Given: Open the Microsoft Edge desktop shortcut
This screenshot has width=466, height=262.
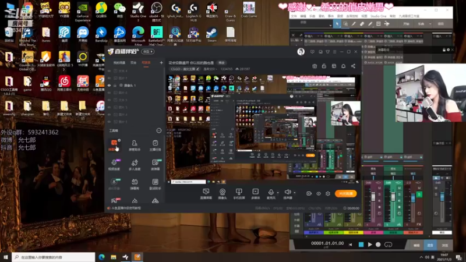Looking at the screenshot, I should [x=138, y=36].
